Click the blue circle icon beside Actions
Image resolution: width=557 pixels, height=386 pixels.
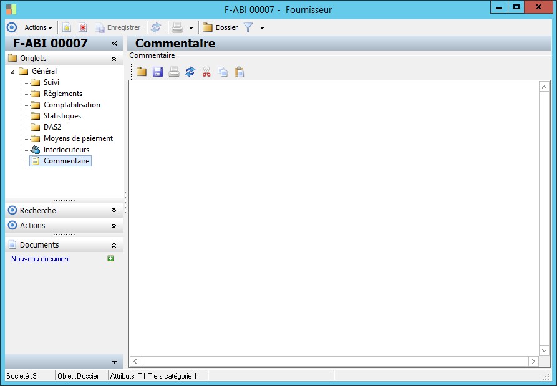coord(12,27)
